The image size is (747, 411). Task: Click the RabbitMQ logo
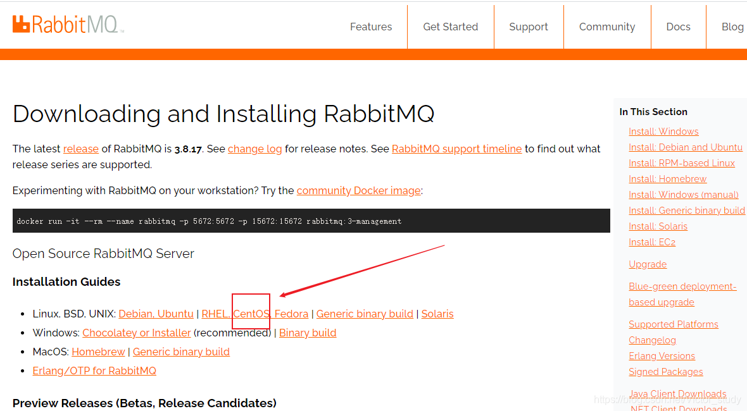[x=68, y=24]
